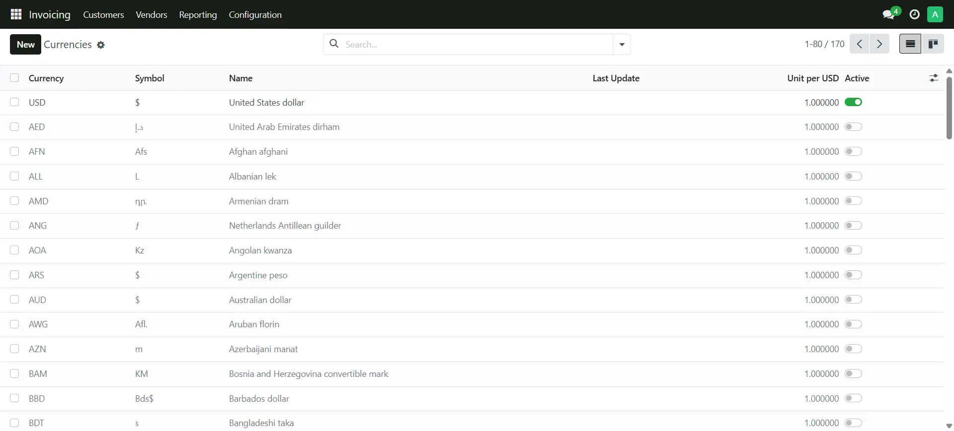
Task: Disable the USD active toggle
Action: pyautogui.click(x=853, y=102)
